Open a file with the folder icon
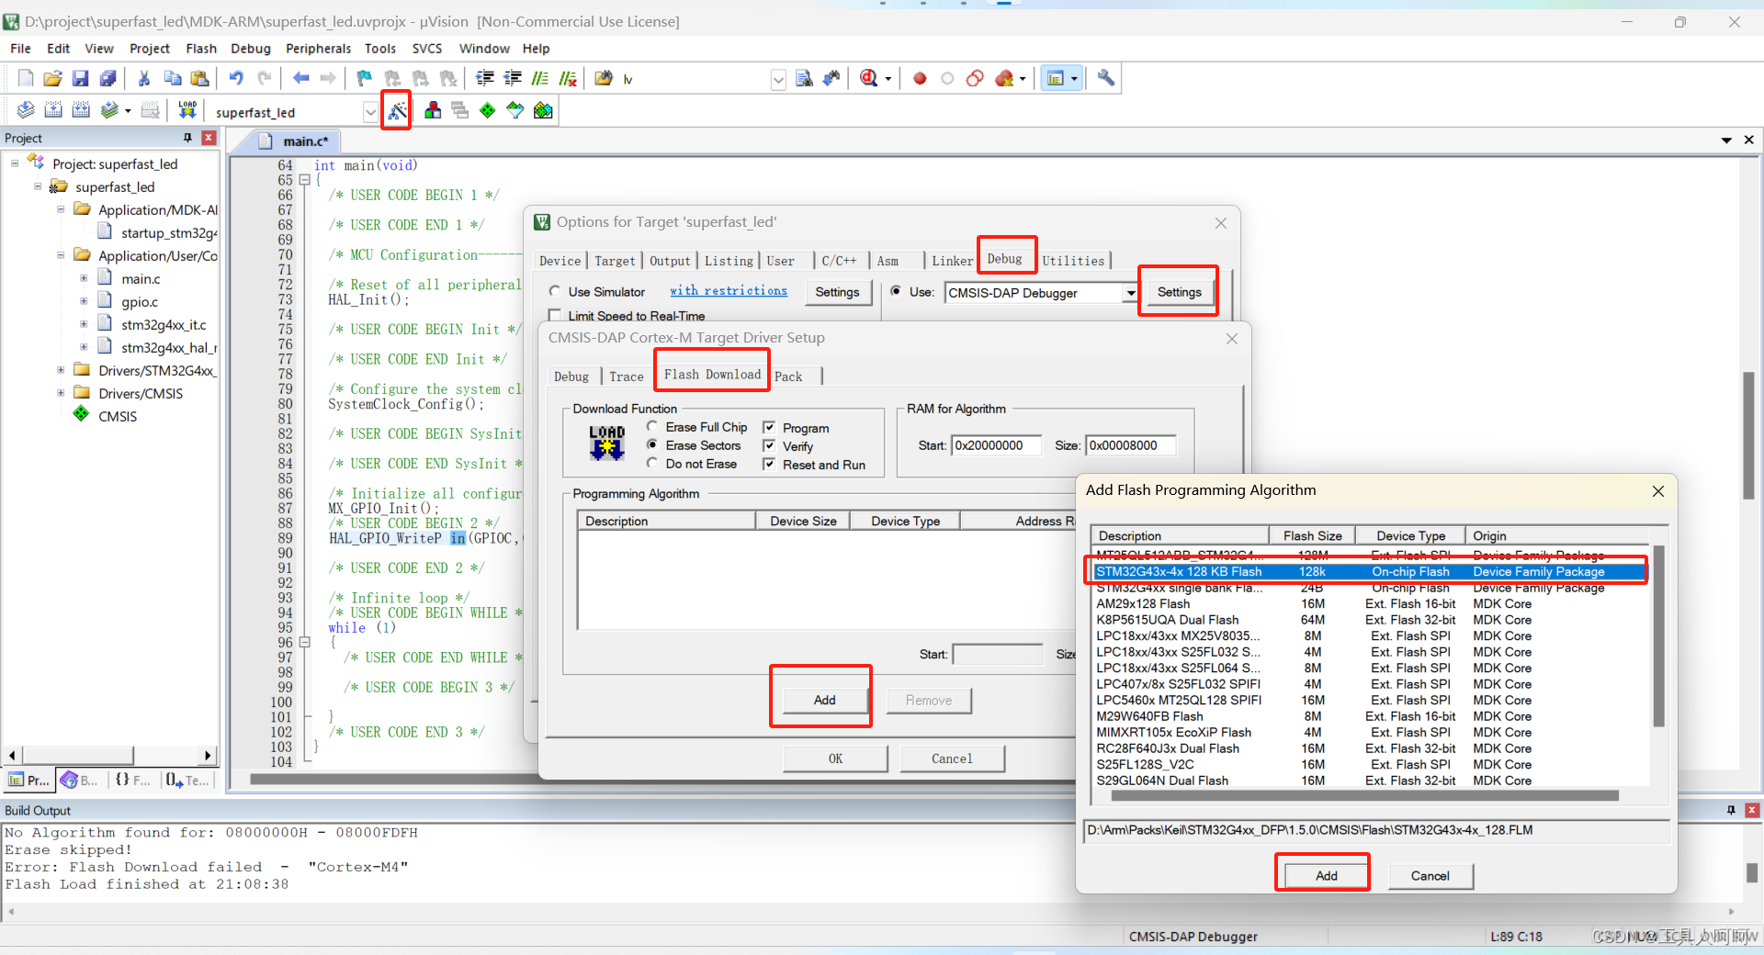Screen dimensions: 1764x955 53,79
